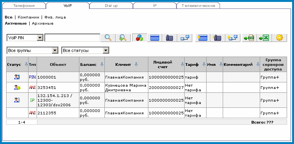Image resolution: width=294 pixels, height=144 pixels.
Task: Open the VoIP PIN search type dropdown
Action: (x=25, y=38)
